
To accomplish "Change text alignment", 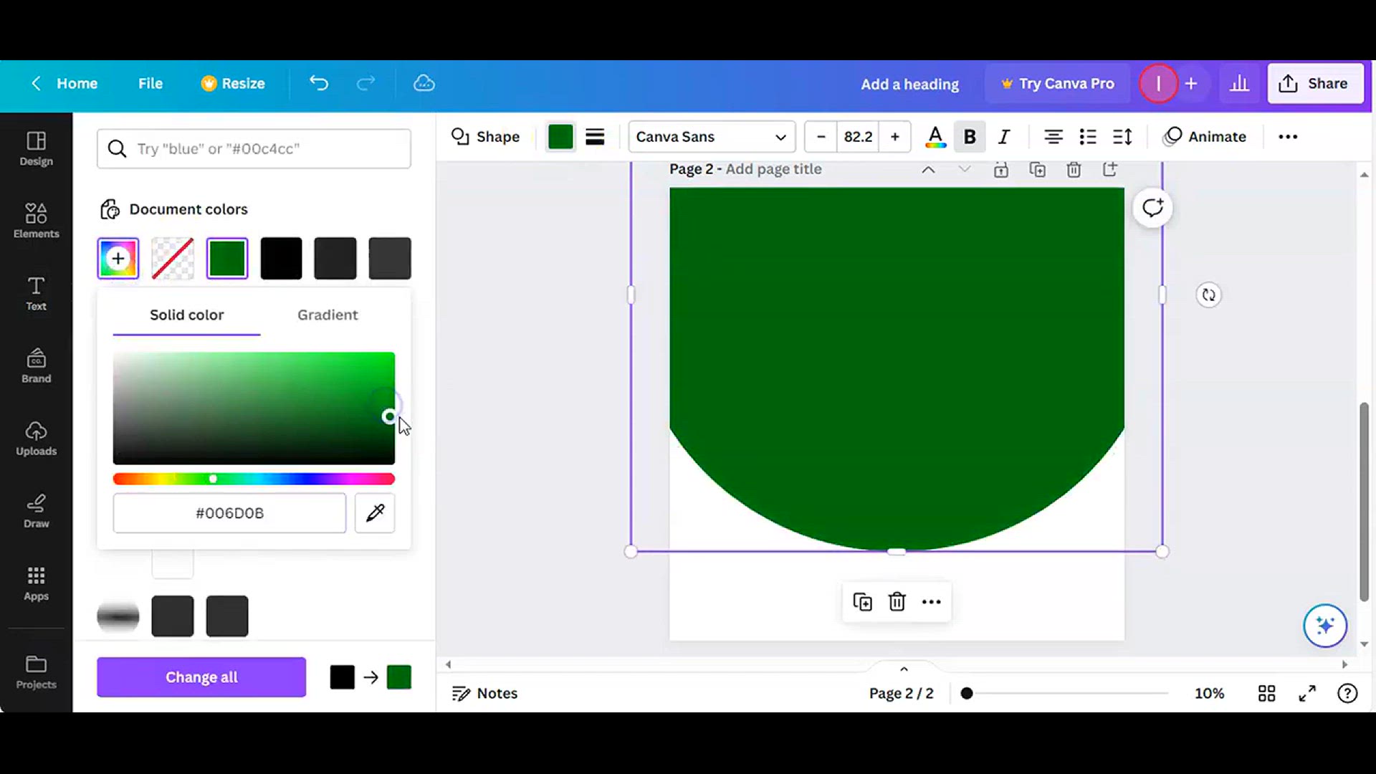I will (x=1053, y=137).
